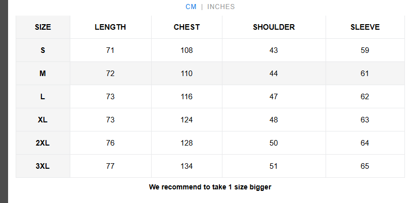The image size is (410, 203).
Task: Click chest value 134 for size 3XL
Action: (187, 166)
